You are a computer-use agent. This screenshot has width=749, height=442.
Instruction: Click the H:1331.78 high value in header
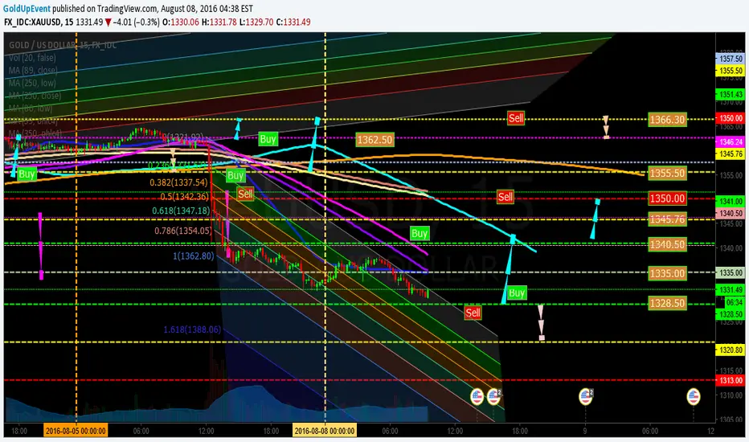[x=219, y=22]
